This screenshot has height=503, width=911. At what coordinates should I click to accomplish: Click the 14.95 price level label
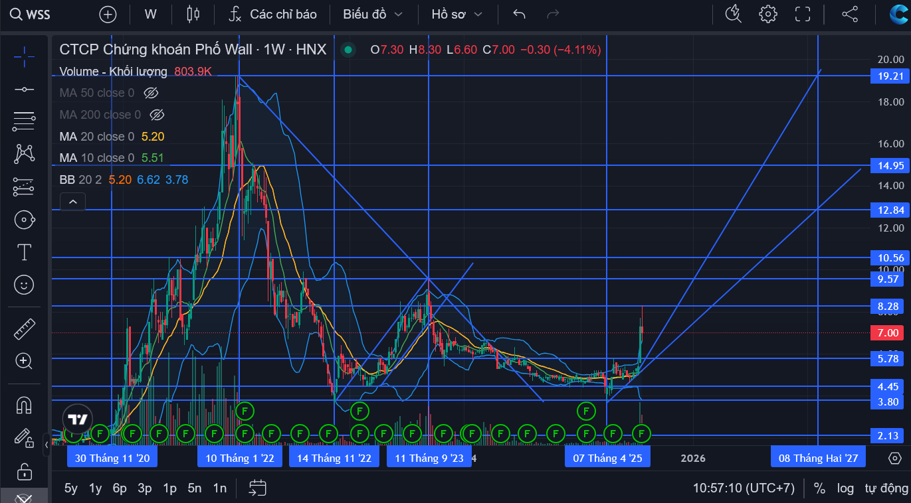[889, 166]
